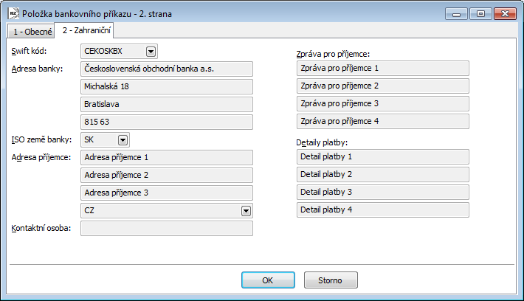Click the Kontaktní osoba input field
Screen dimensions: 524x301
click(x=167, y=229)
